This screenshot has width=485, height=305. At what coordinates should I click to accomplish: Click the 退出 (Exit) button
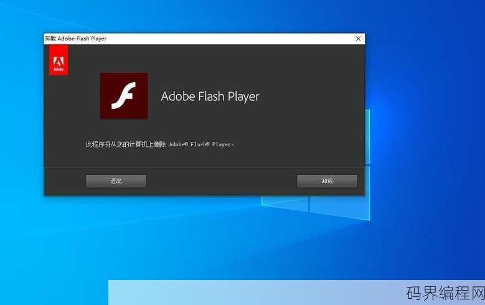[x=116, y=181]
